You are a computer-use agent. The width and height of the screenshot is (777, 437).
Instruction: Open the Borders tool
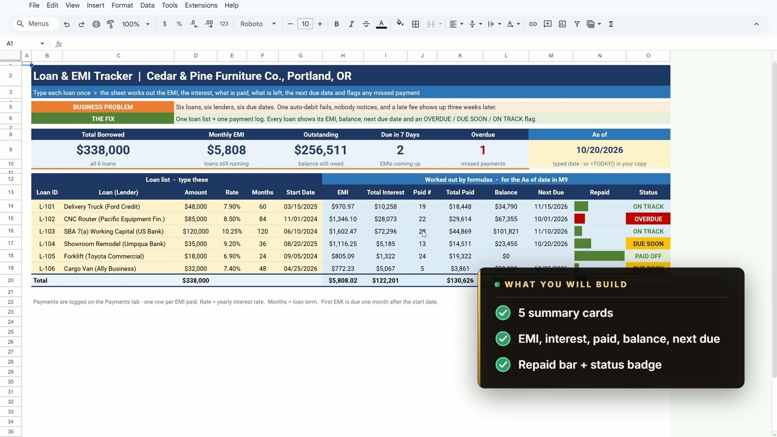click(x=416, y=24)
